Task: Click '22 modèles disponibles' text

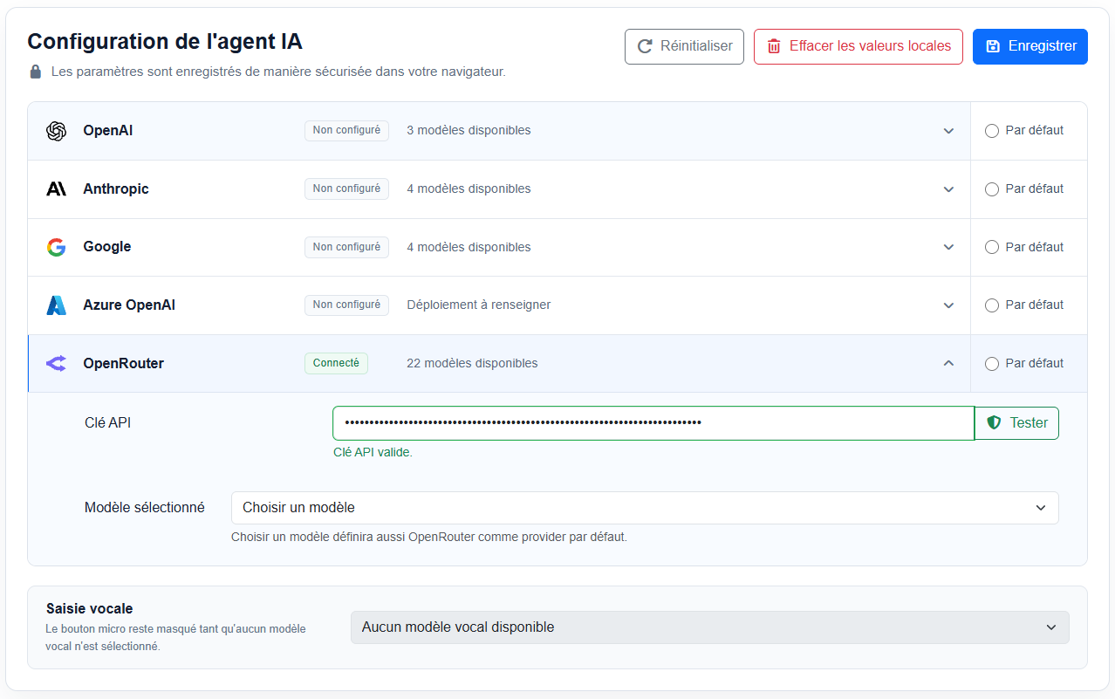Action: click(472, 363)
